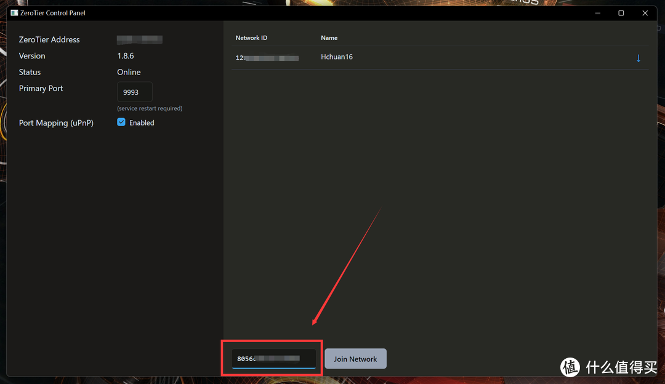Viewport: 665px width, 384px height.
Task: Minimize the ZeroTier Control Panel window
Action: tap(597, 13)
